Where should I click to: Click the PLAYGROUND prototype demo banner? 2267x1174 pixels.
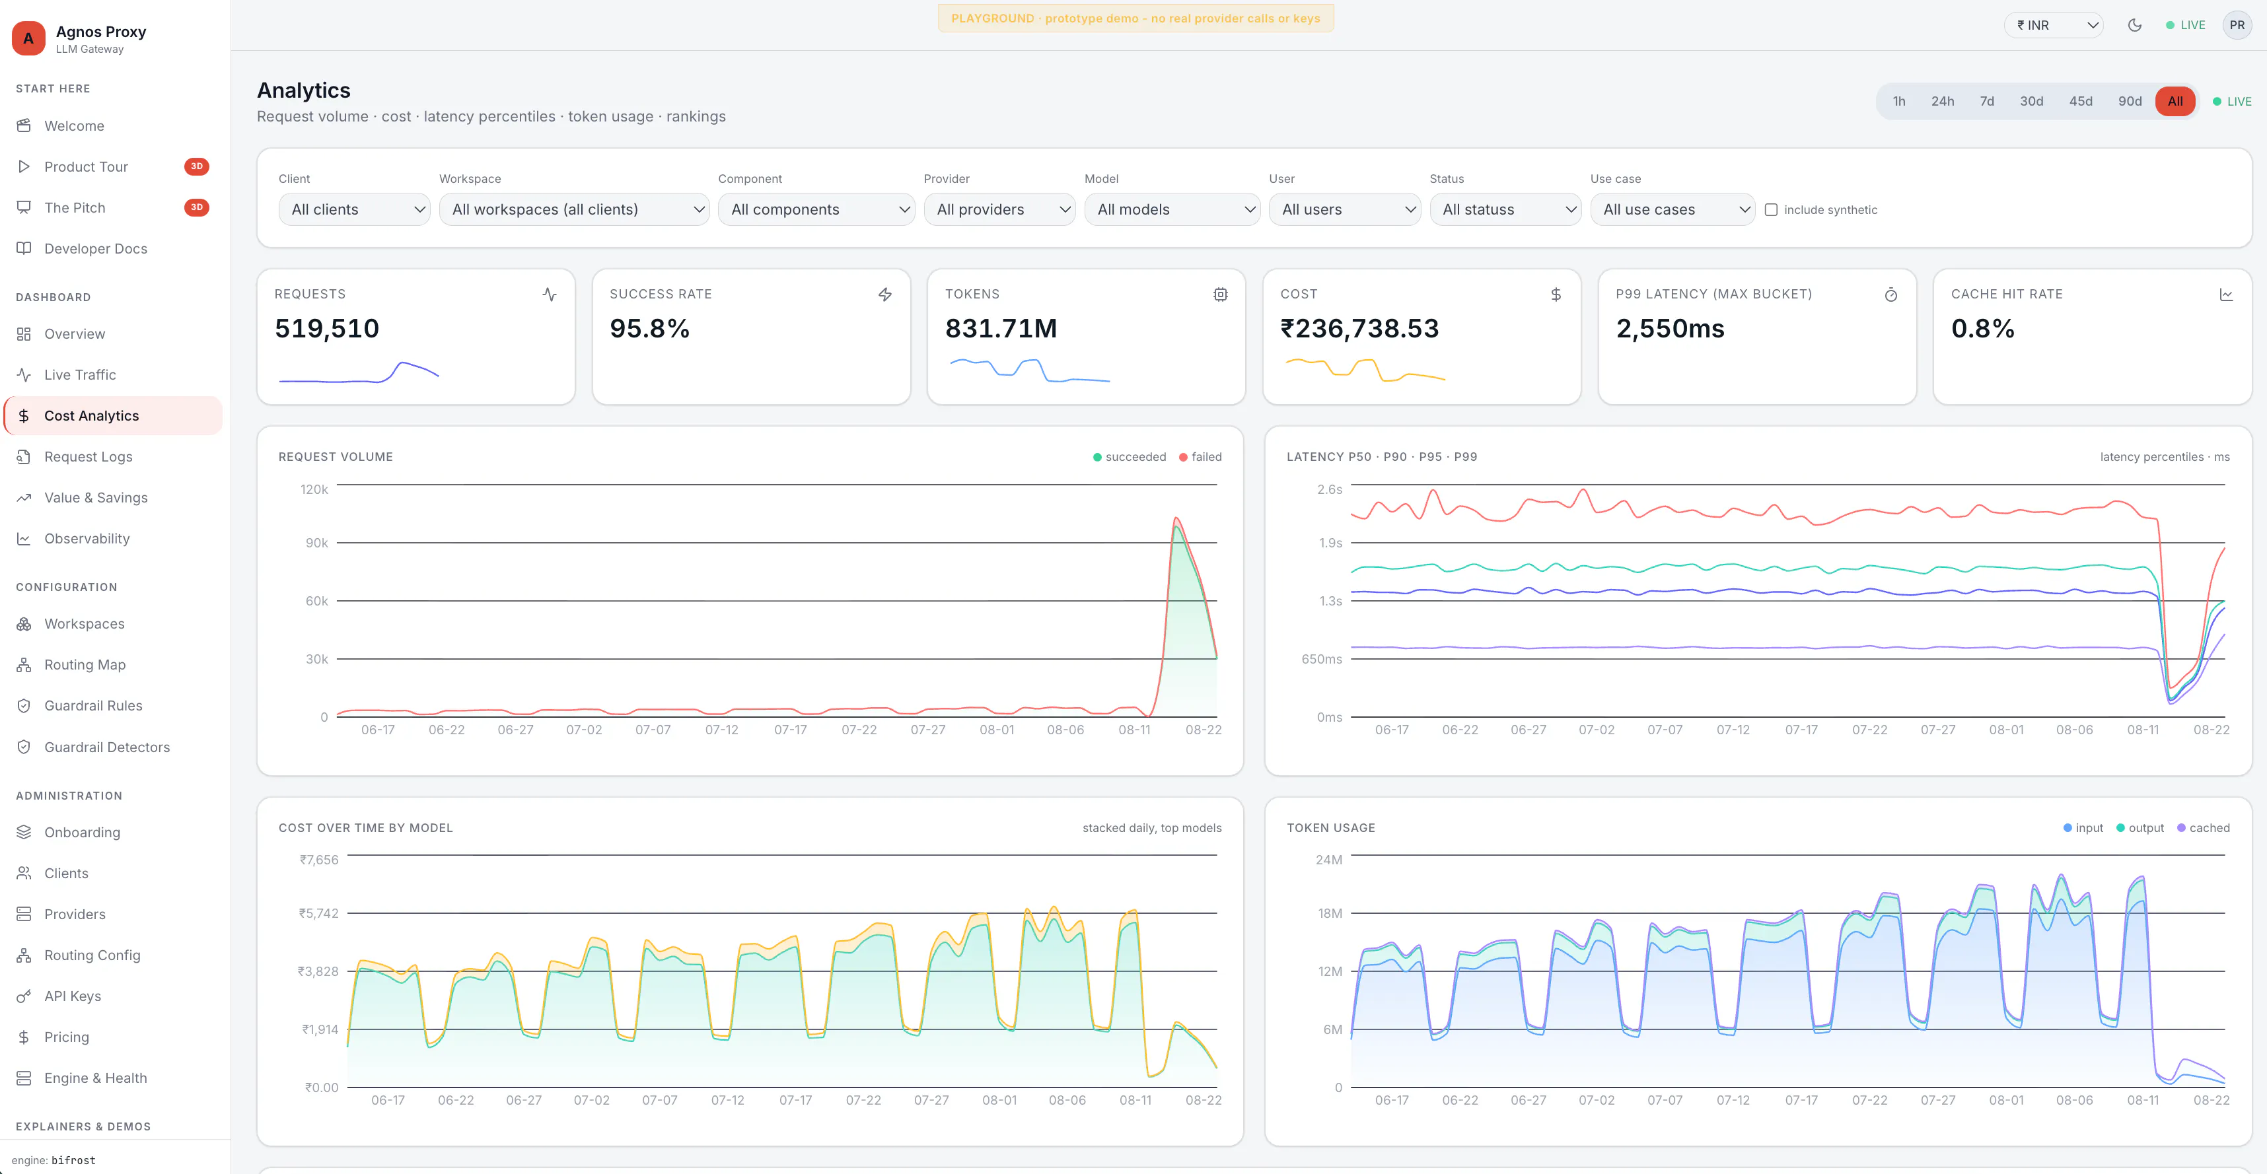[x=1135, y=18]
